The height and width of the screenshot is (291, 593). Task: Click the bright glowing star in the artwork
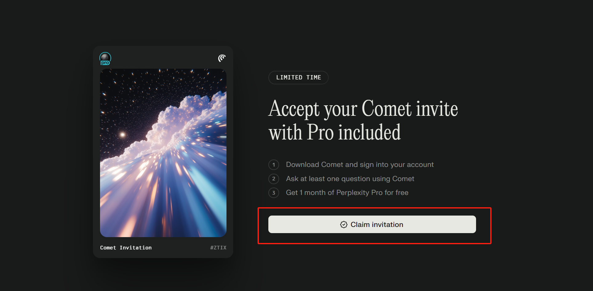(x=122, y=135)
